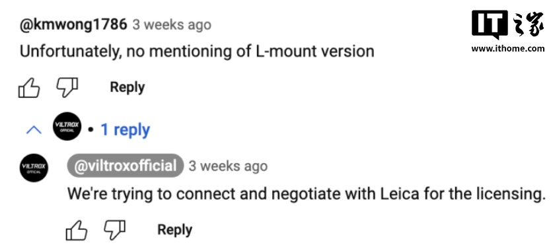Open the '3 weeks ago' timestamp on viltroxofficial's reply
This screenshot has width=553, height=251.
(x=228, y=166)
